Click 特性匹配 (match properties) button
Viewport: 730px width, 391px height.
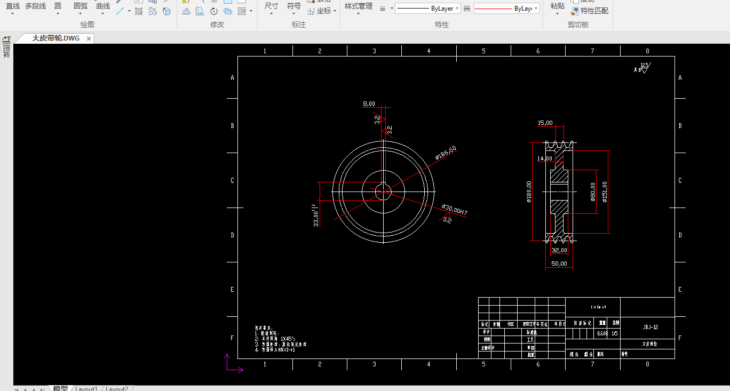pyautogui.click(x=589, y=11)
